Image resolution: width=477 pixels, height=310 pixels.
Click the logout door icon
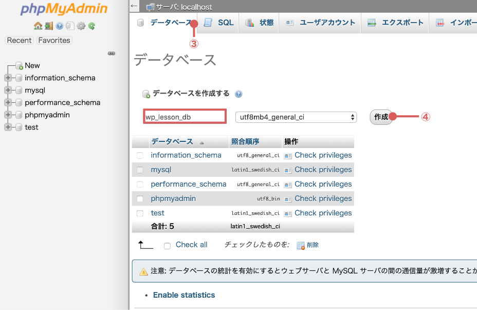point(48,26)
